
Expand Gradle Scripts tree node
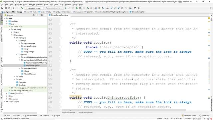(4, 102)
